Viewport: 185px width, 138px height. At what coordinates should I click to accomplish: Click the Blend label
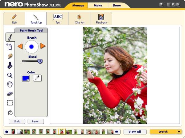(32, 57)
